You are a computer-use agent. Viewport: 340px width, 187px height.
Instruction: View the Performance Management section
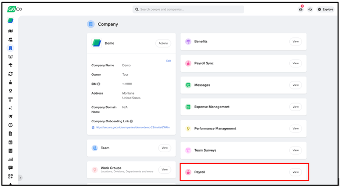click(x=295, y=128)
